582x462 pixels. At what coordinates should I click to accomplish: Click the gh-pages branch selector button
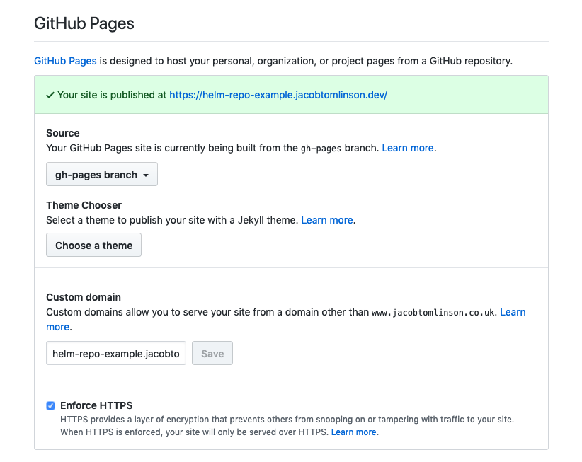(x=101, y=174)
